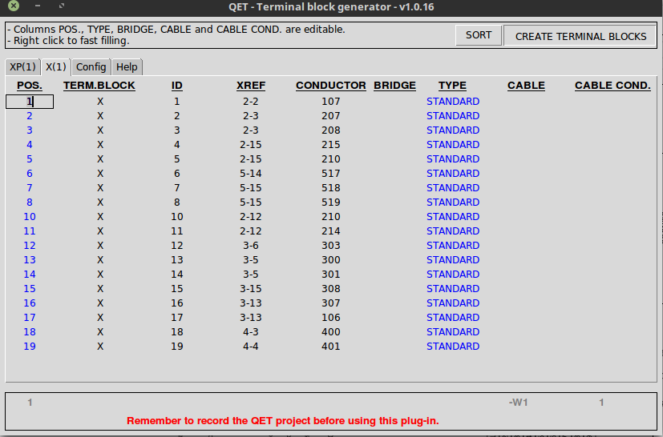This screenshot has height=437, width=663.
Task: Click STANDARD type for conductor 517
Action: click(452, 174)
